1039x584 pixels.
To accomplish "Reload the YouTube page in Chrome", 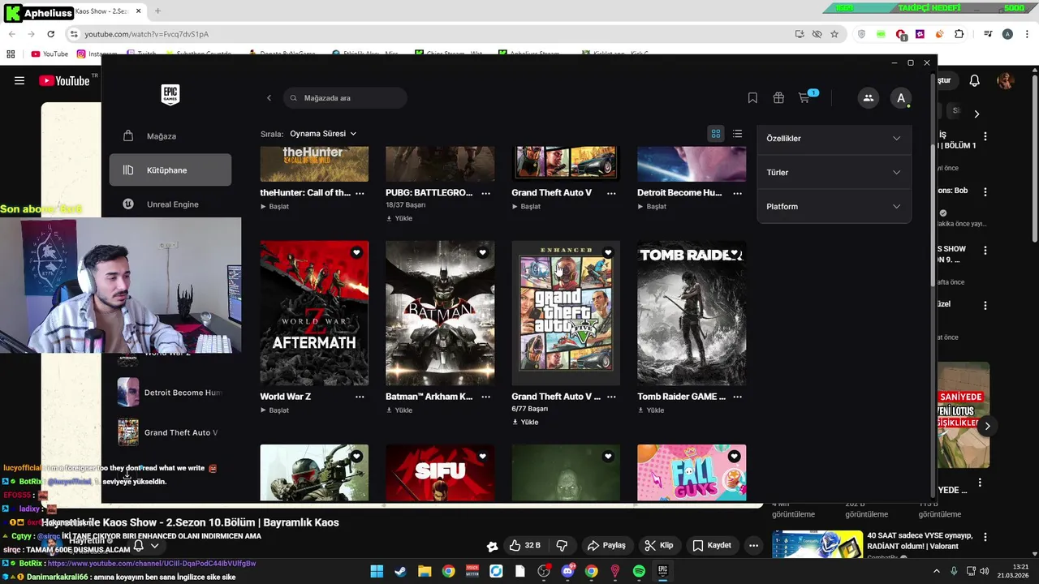I will [x=50, y=34].
